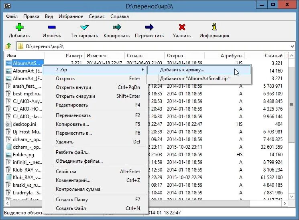Sort by the Открыт column header

coord(185,56)
